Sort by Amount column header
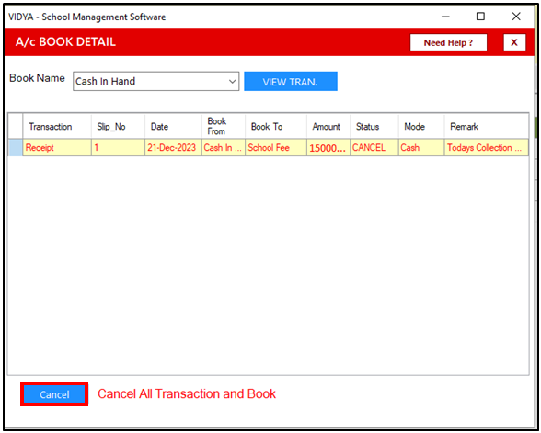The width and height of the screenshot is (541, 433). coord(328,127)
